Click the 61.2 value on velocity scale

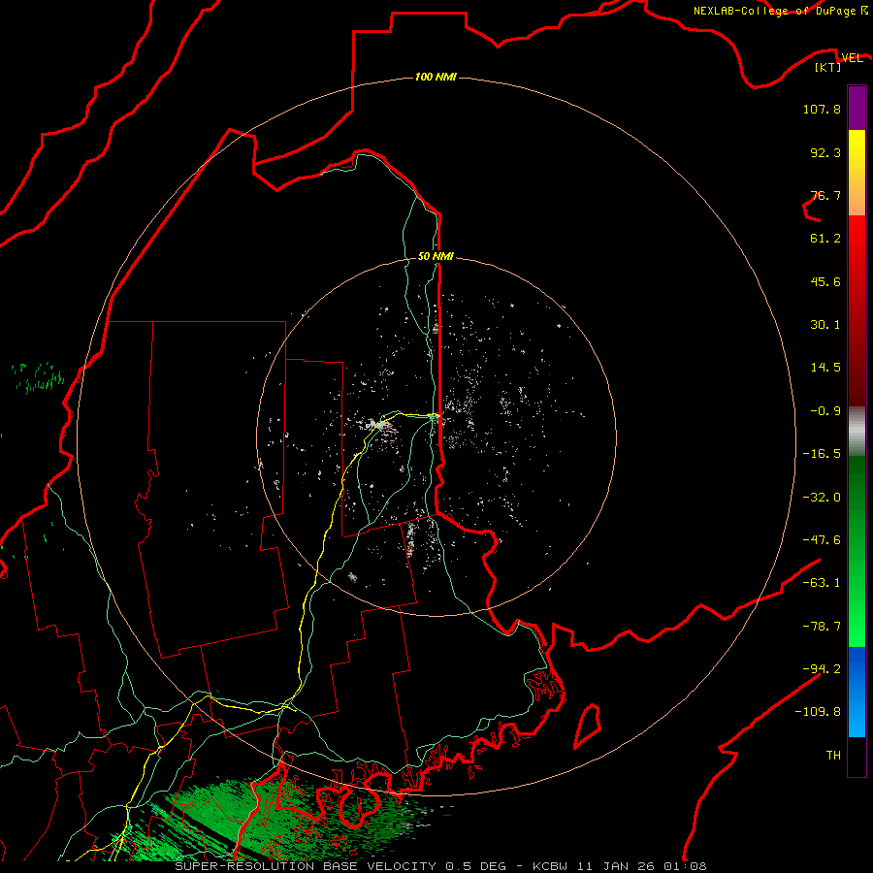click(x=825, y=239)
